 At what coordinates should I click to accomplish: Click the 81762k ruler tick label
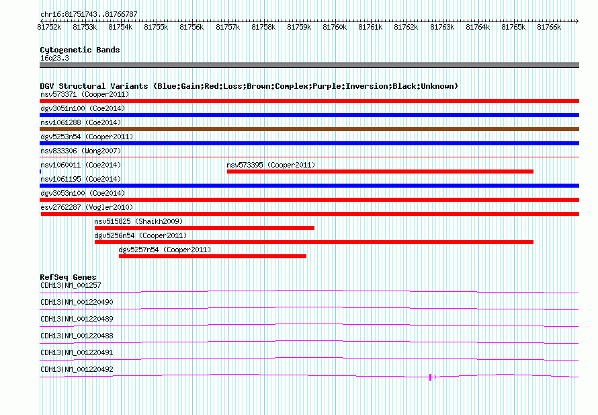pos(406,27)
